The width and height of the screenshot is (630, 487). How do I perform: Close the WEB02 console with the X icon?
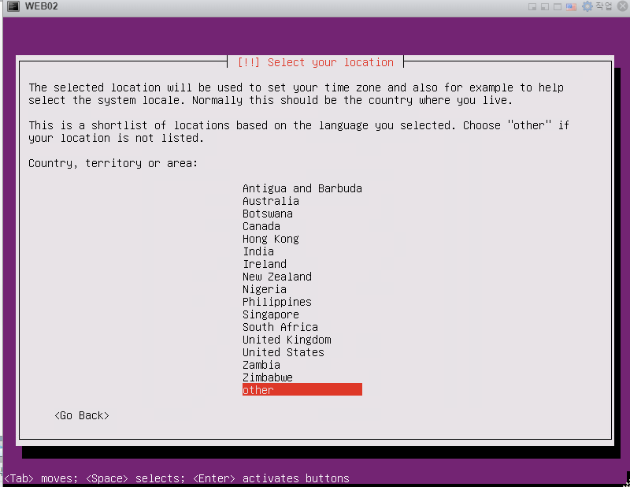point(622,6)
